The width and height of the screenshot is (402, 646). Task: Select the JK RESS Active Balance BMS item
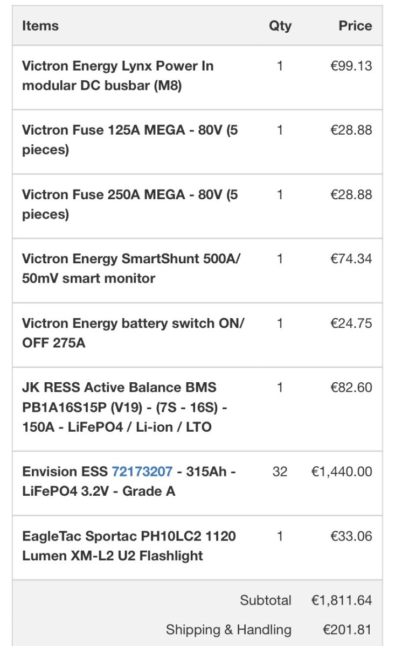[x=124, y=407]
